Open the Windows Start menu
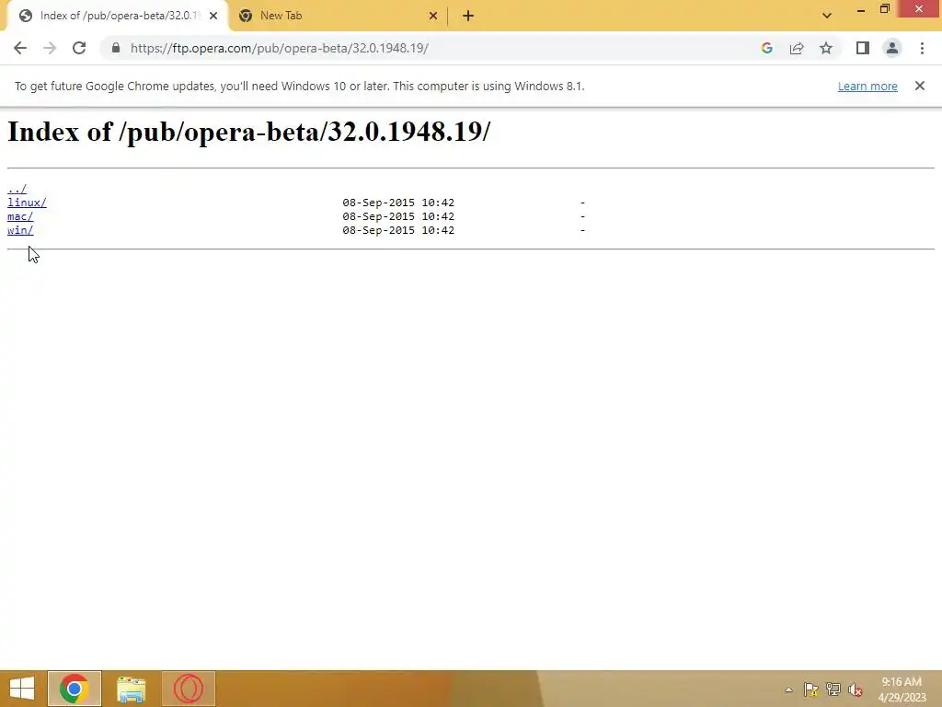Screen dimensions: 942x707 pyautogui.click(x=22, y=689)
